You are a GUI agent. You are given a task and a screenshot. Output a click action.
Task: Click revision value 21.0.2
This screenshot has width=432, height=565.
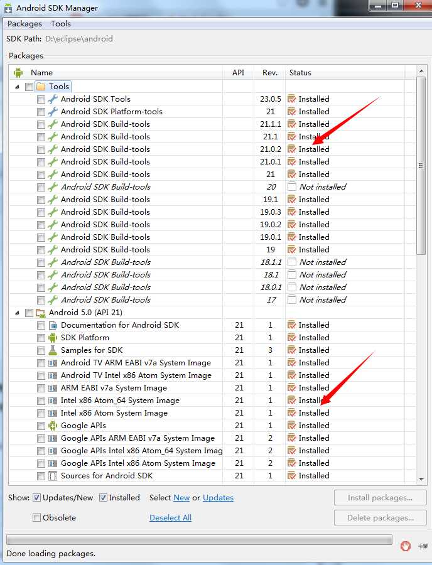[x=270, y=149]
